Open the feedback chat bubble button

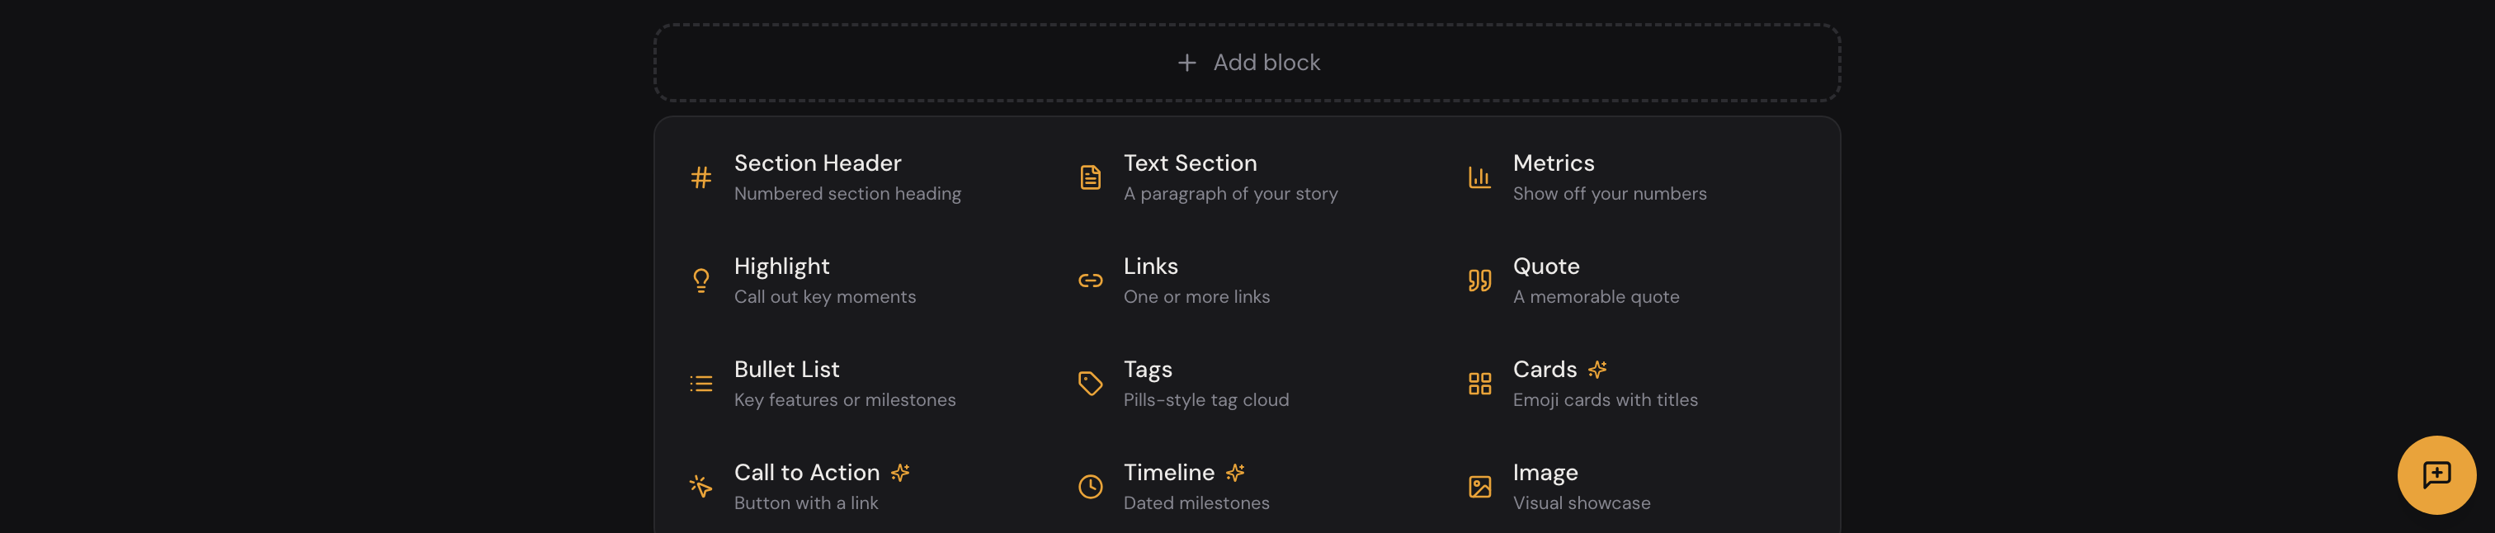tap(2436, 475)
